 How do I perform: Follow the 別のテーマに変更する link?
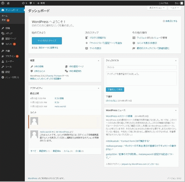click(x=48, y=48)
